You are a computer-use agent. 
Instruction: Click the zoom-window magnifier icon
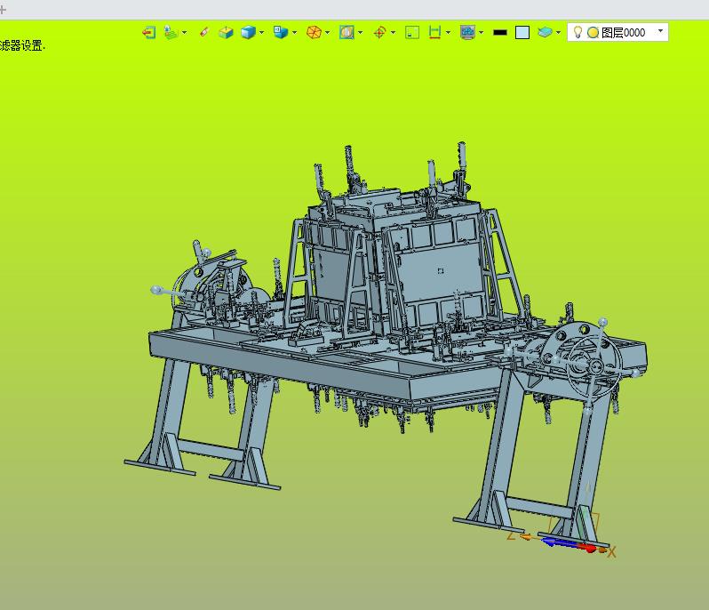tap(347, 32)
